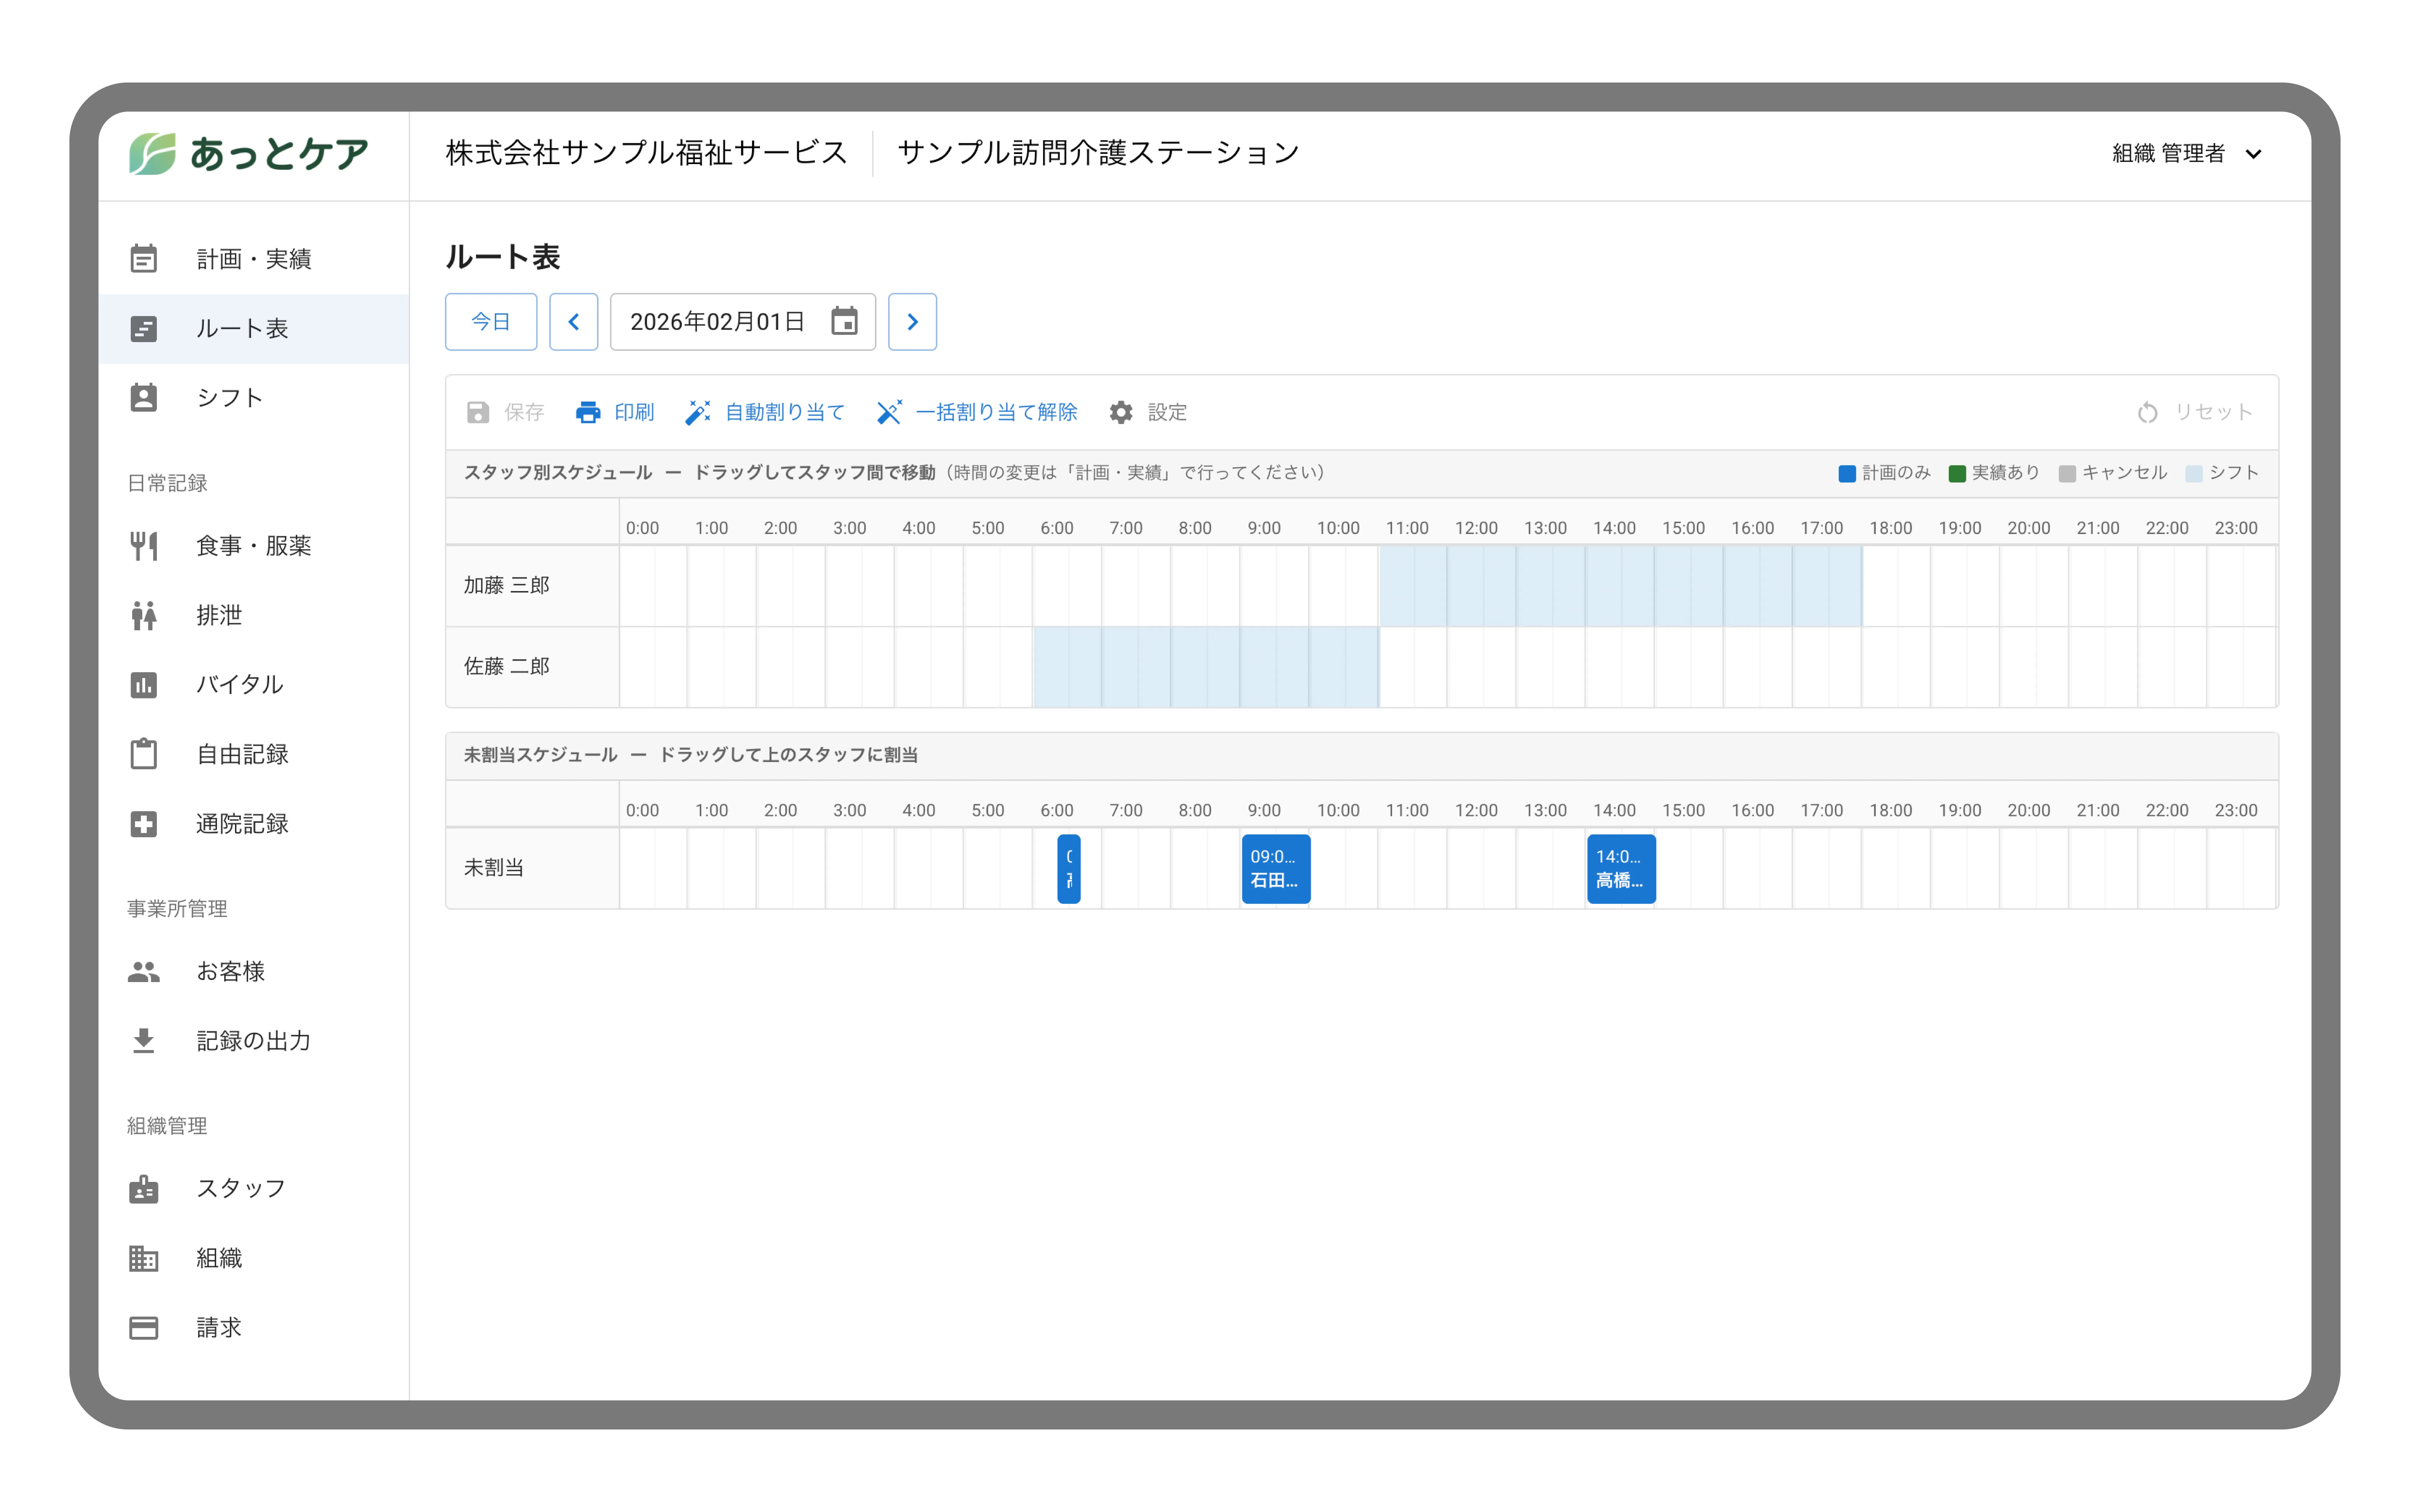
Task: Click the 佐藤 二郎 staff row label
Action: [507, 666]
